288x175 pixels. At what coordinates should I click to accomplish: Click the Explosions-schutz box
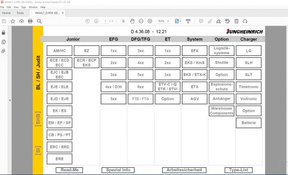pos(221,87)
